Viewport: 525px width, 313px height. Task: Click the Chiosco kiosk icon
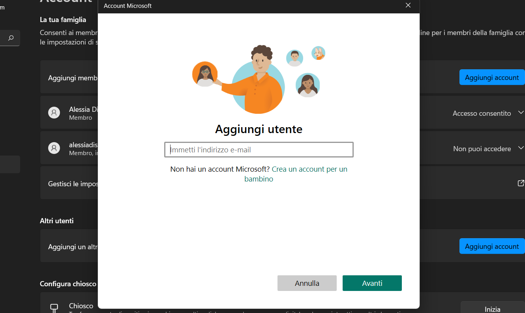pos(54,308)
